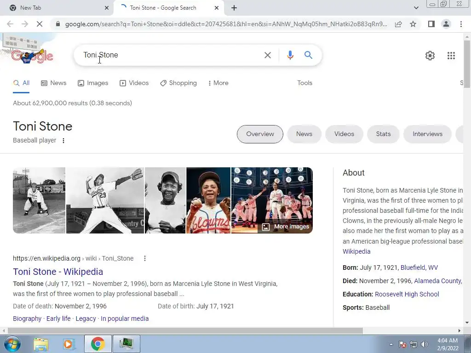This screenshot has width=471, height=353.
Task: View site lock information
Action: 58,24
